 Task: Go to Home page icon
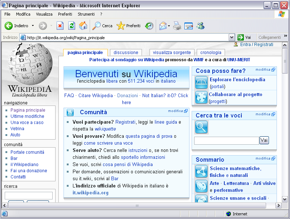(83, 26)
